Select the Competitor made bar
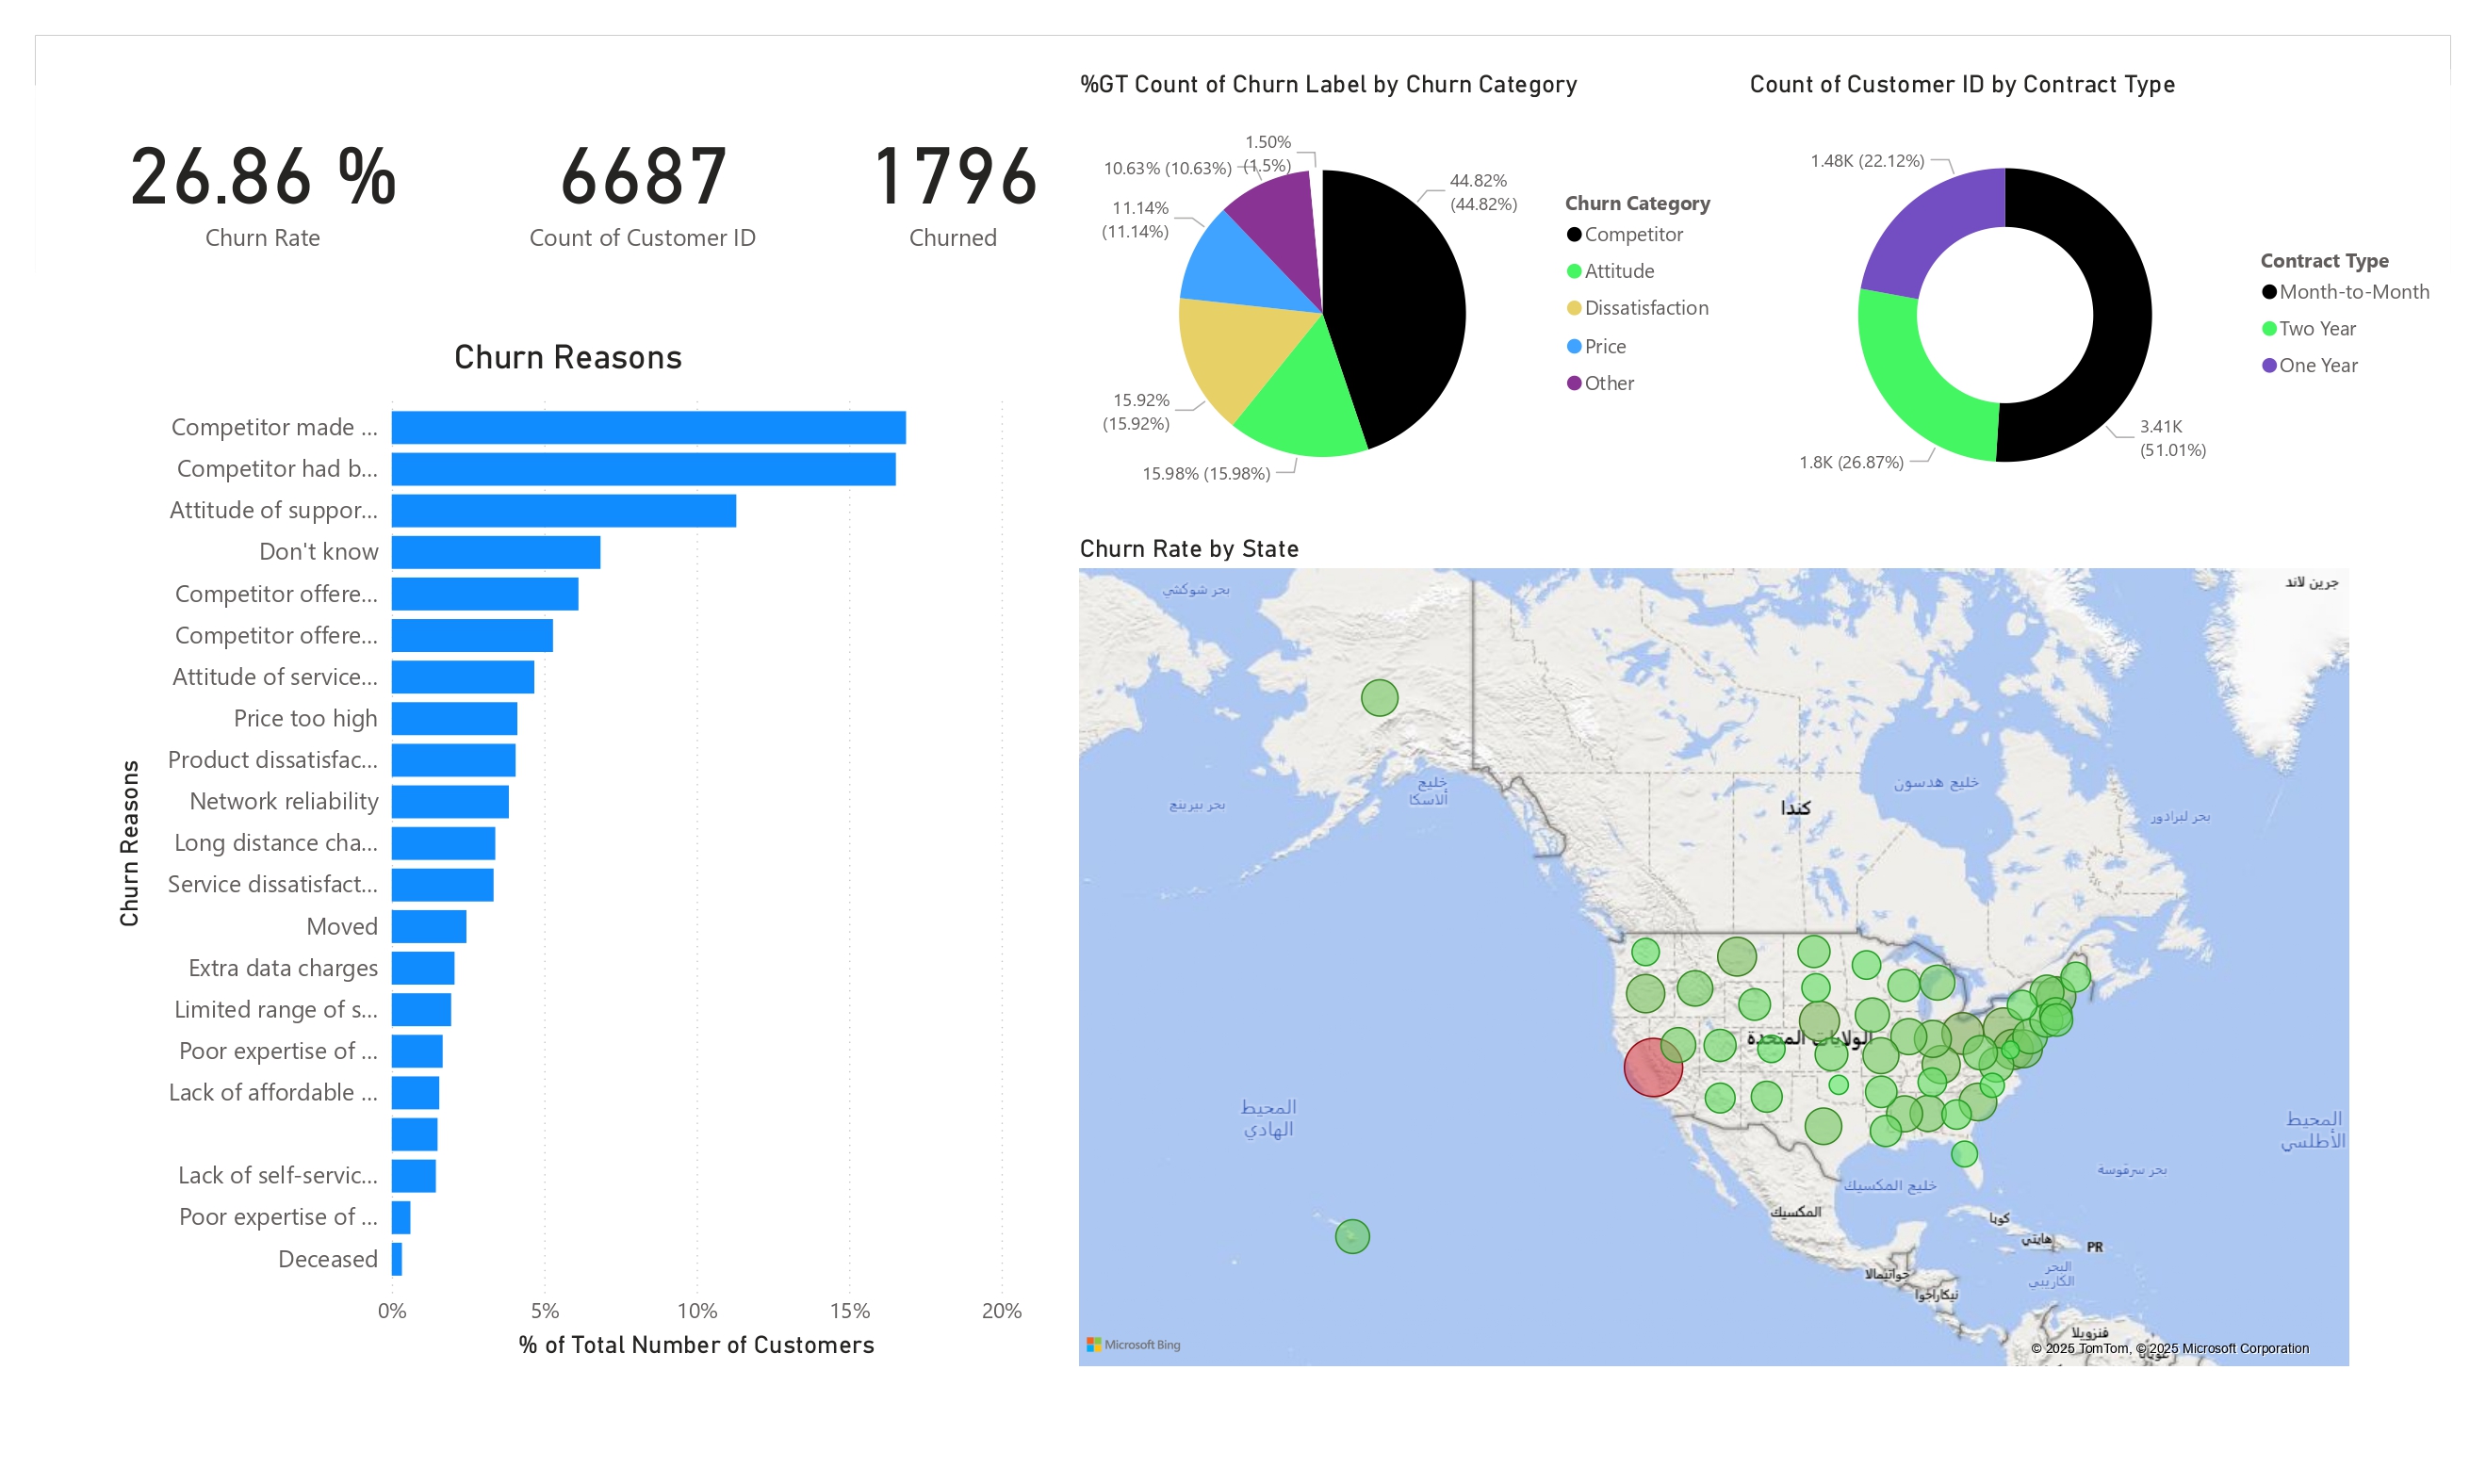Image resolution: width=2486 pixels, height=1484 pixels. 649,427
